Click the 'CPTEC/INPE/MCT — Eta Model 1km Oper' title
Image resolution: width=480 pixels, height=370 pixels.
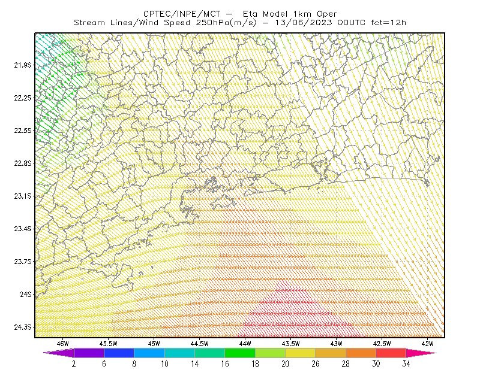click(x=240, y=14)
